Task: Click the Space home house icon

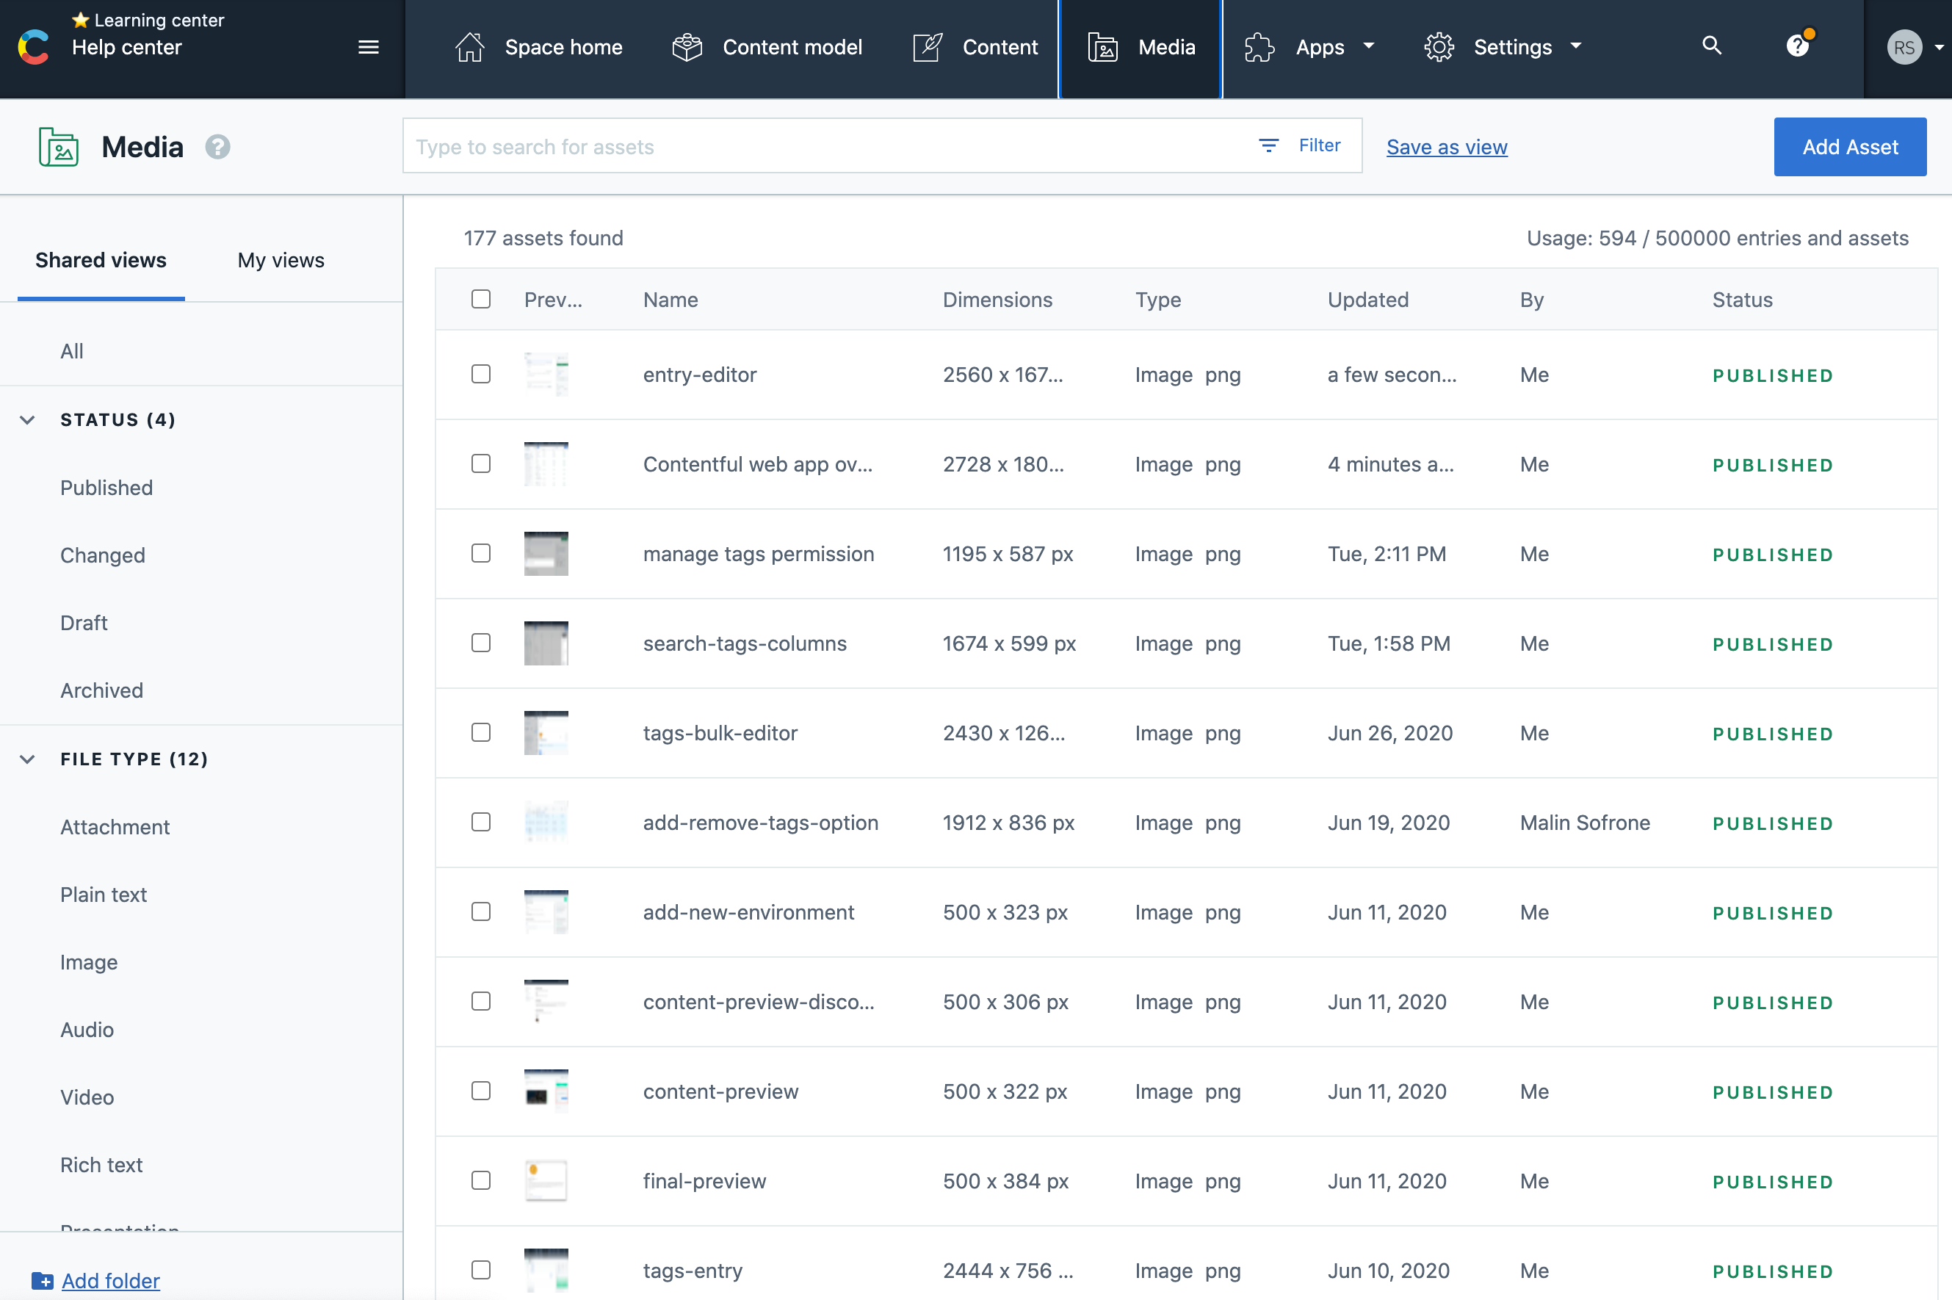Action: tap(470, 47)
